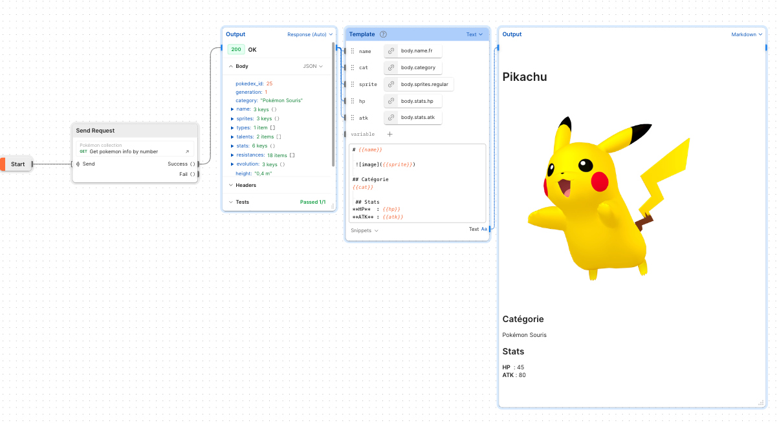Screen dimensions: 779x423
Task: Open Markdown format dropdown in Output panel
Action: 747,34
